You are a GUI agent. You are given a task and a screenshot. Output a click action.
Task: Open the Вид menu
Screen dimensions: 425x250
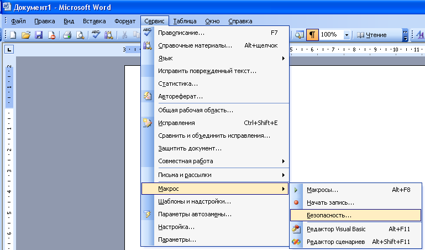point(69,21)
